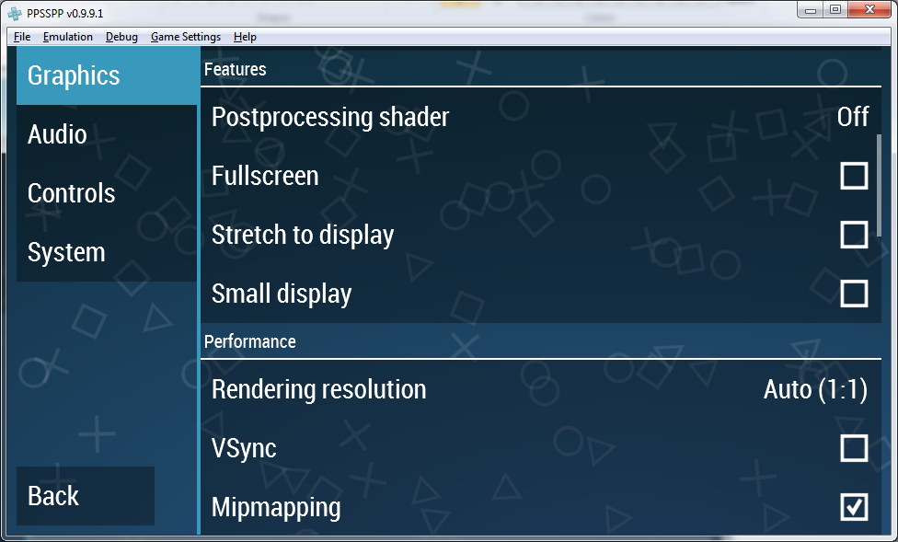Switch to the Controls settings tab
This screenshot has height=542, width=898.
click(107, 193)
